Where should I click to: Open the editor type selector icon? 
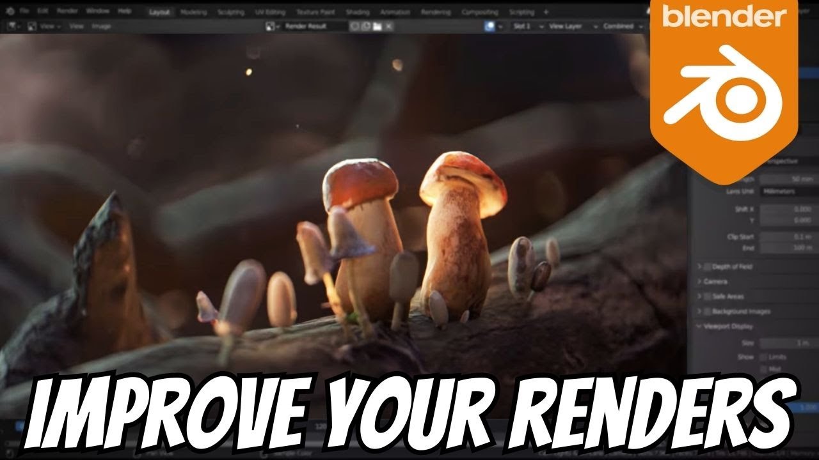tap(13, 26)
